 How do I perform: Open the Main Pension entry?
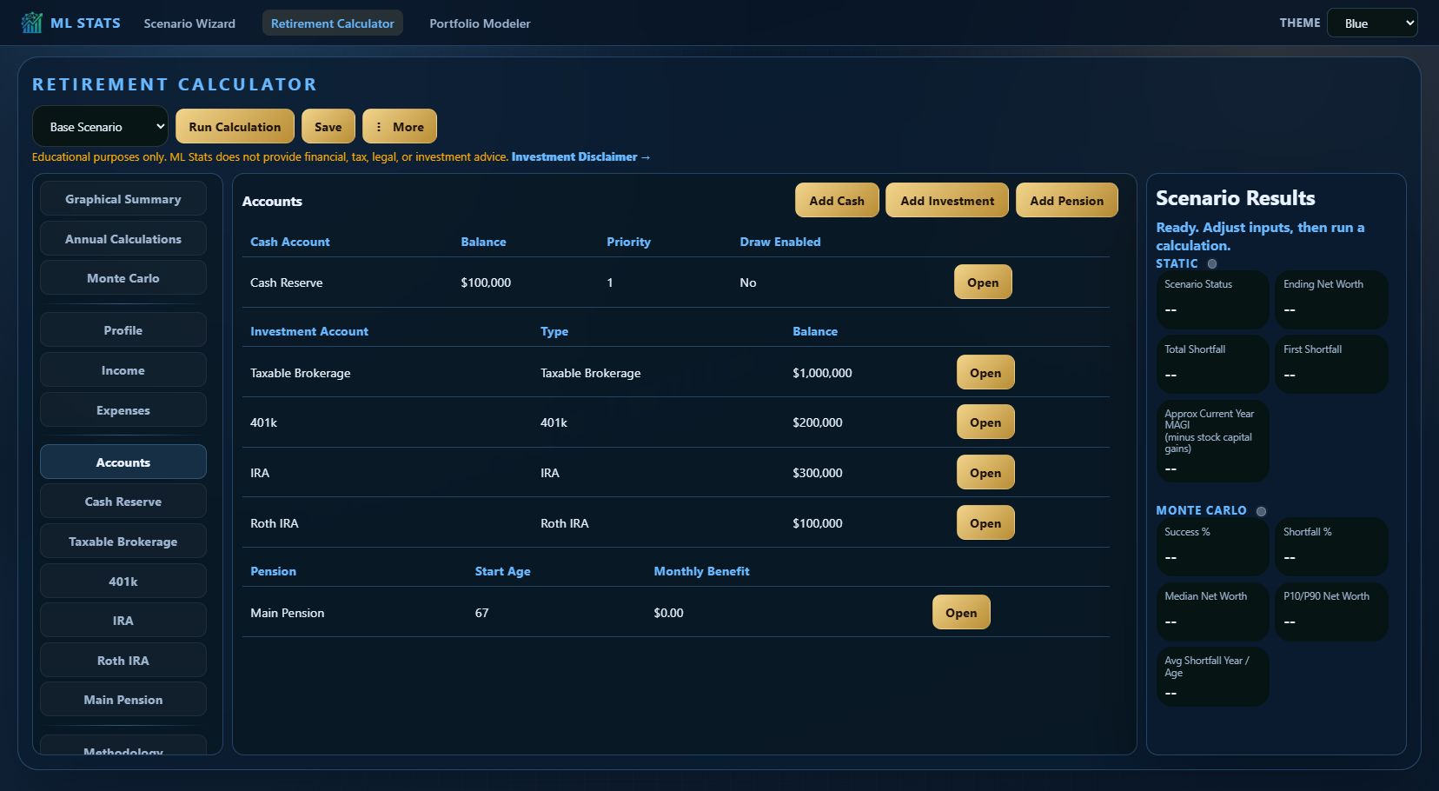tap(961, 612)
